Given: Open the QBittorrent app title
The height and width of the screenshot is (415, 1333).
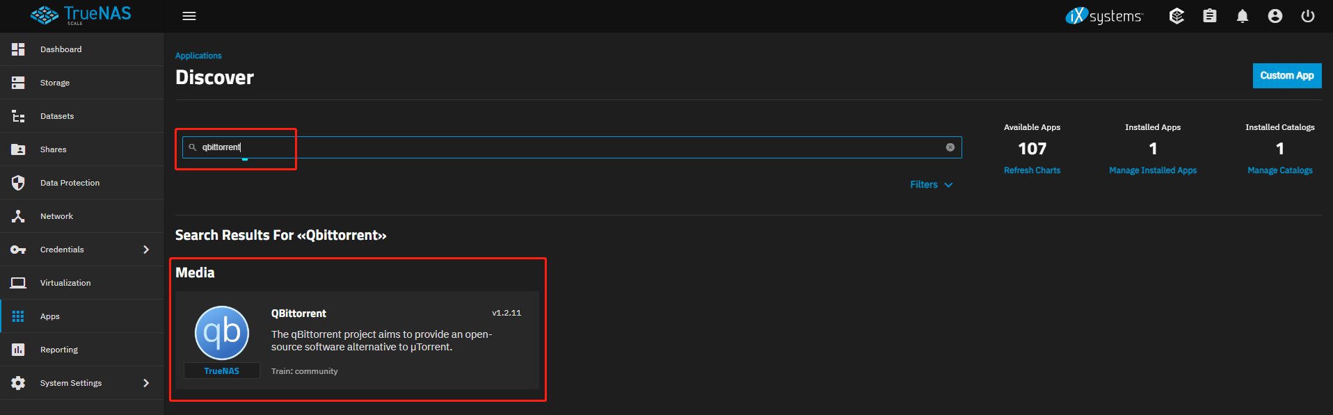Looking at the screenshot, I should pos(298,314).
